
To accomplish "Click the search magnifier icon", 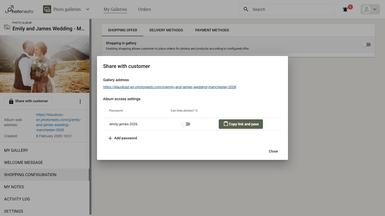I will [x=245, y=9].
